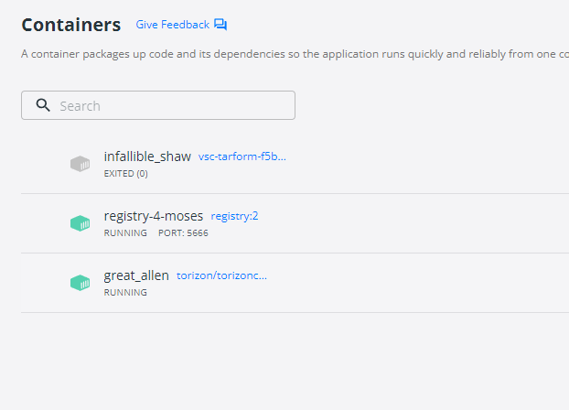Click the magnifying glass search icon
The height and width of the screenshot is (410, 569).
(x=43, y=105)
